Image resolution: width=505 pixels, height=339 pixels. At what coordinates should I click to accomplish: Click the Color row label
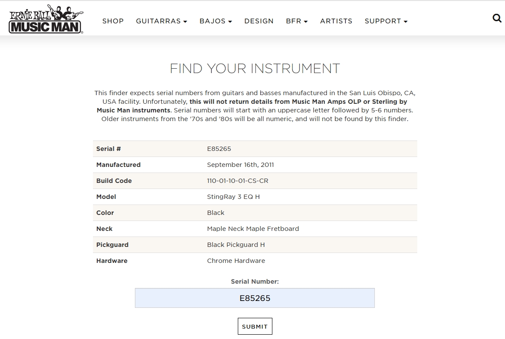coord(105,213)
